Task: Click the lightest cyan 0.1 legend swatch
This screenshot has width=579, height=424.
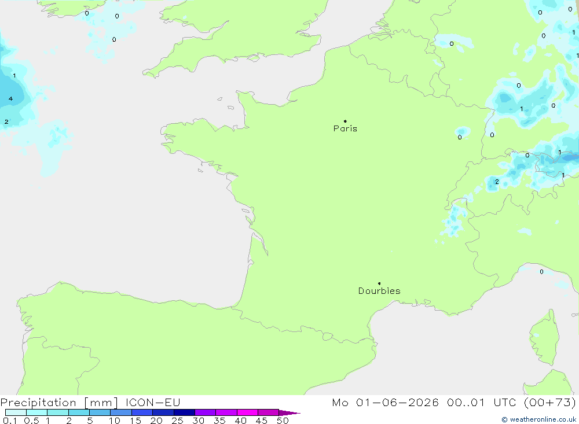Action: [x=16, y=412]
